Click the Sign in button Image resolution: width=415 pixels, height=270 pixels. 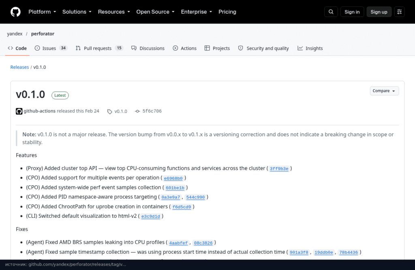[x=352, y=12]
